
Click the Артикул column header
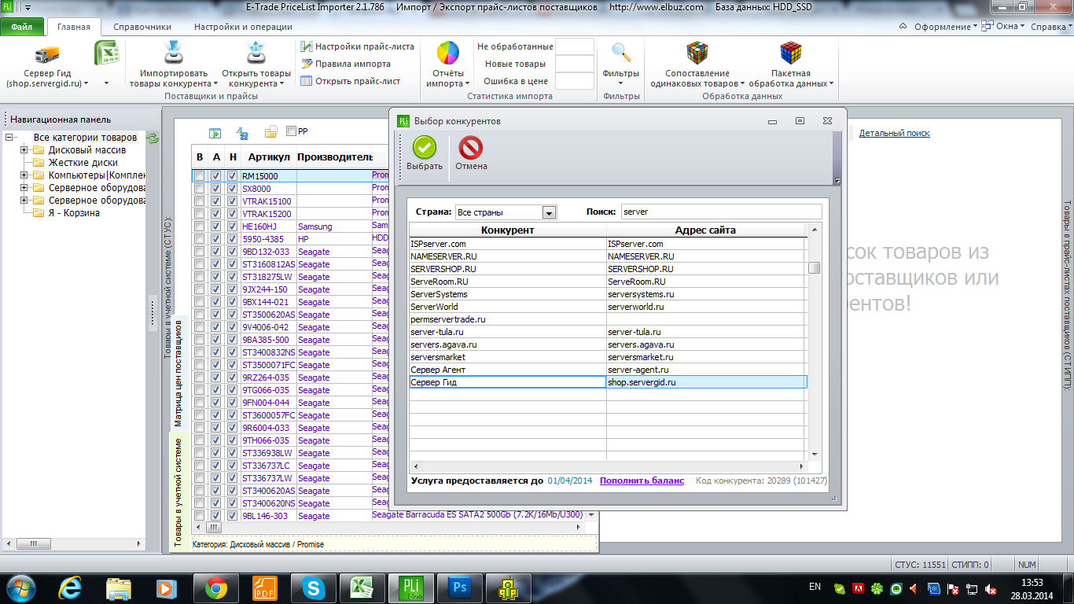tap(269, 157)
